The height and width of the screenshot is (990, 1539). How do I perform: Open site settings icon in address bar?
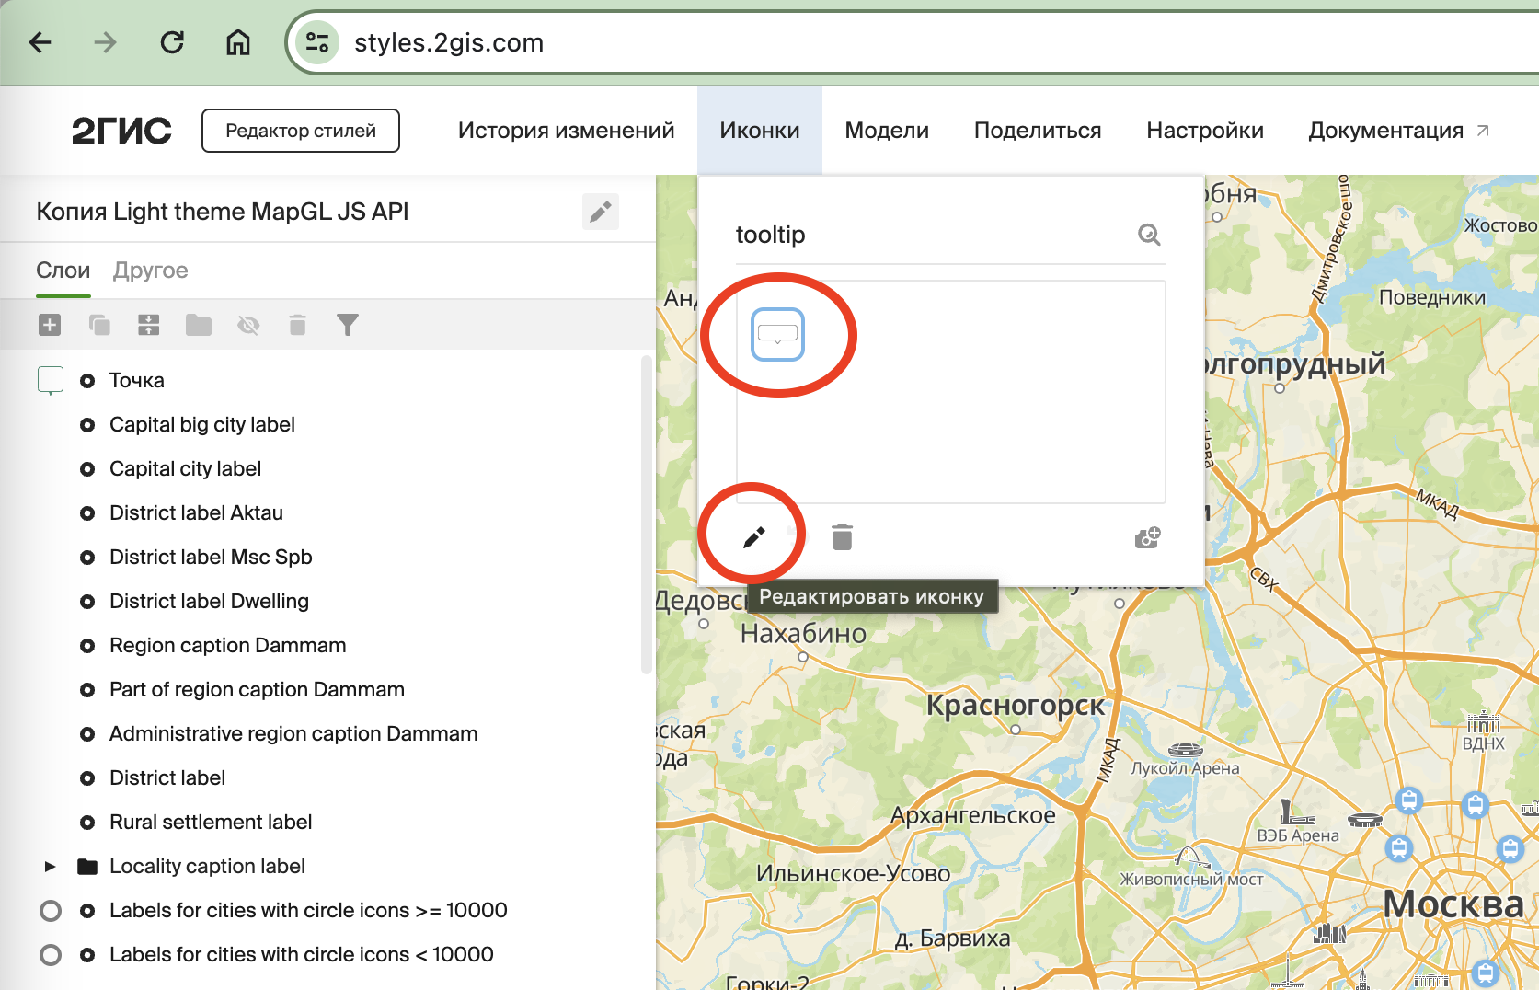[x=317, y=42]
